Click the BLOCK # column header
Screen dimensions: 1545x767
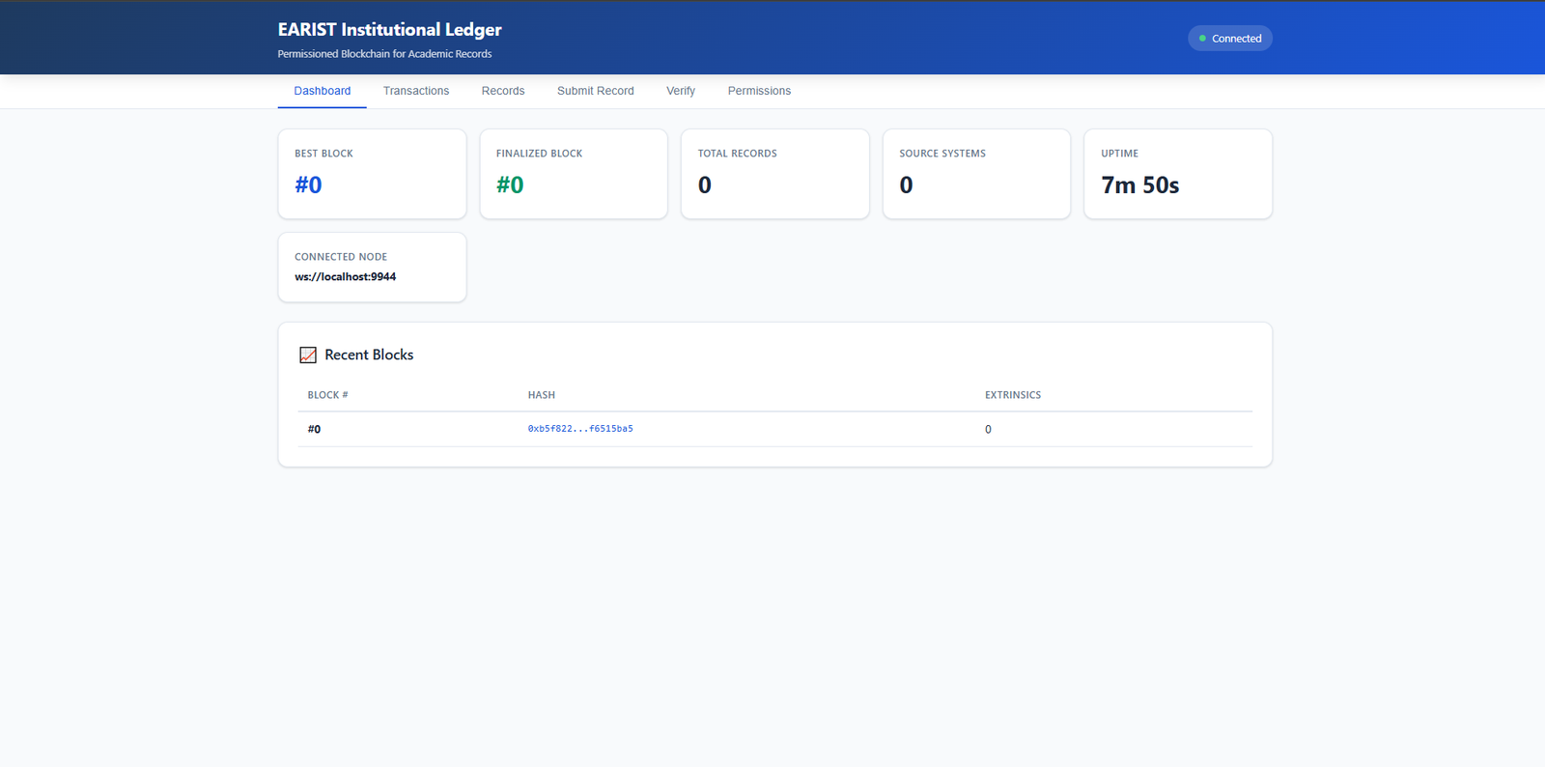328,395
